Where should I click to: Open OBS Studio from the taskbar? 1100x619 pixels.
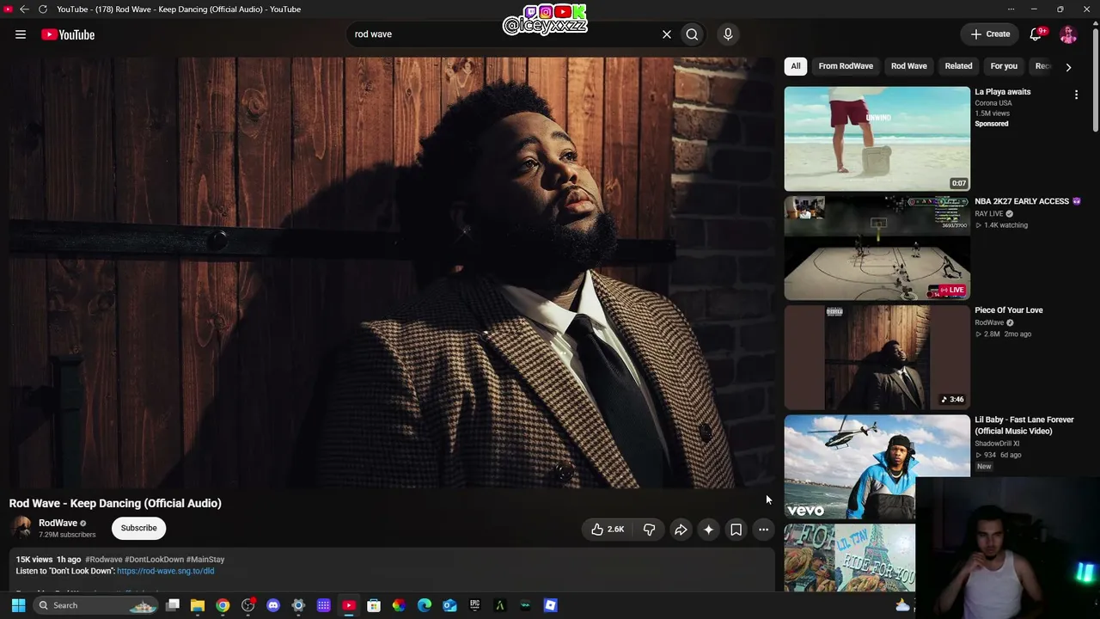[x=248, y=605]
